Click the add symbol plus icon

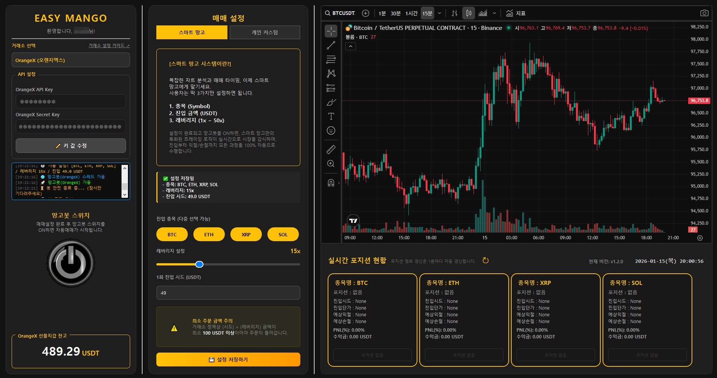click(x=365, y=13)
